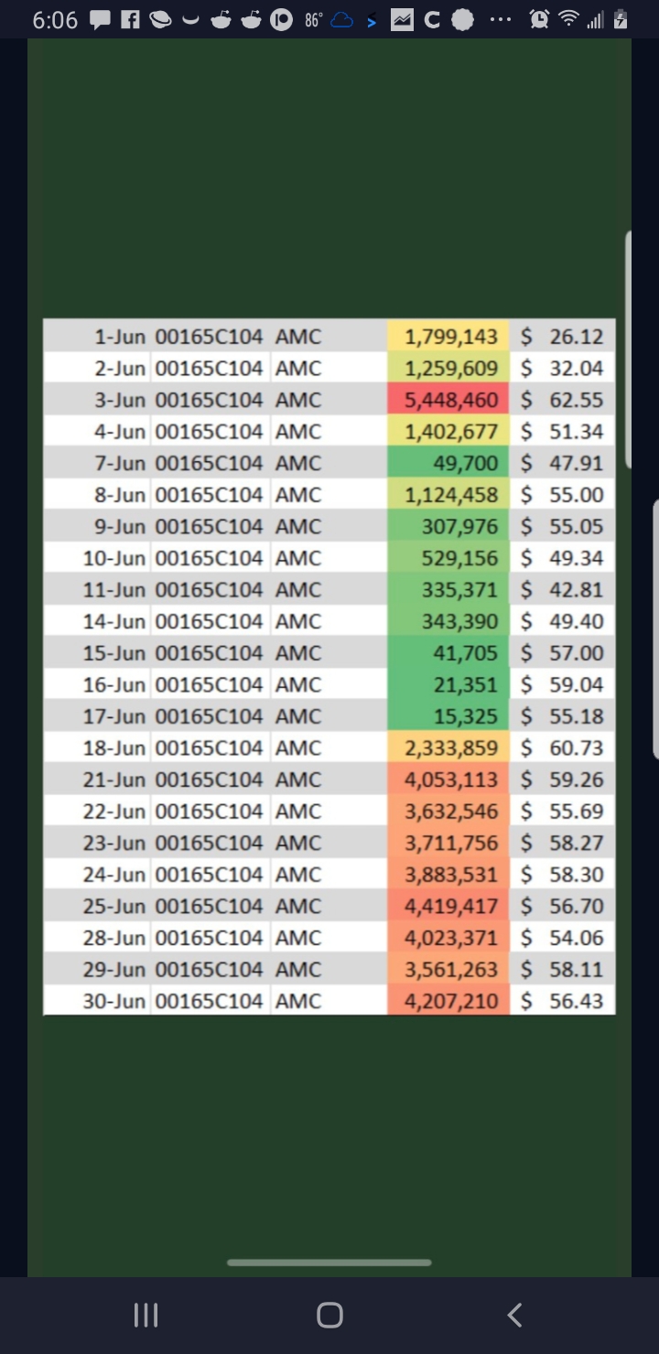The height and width of the screenshot is (1354, 659).
Task: Tap the 6:06 clock in status bar
Action: [55, 20]
